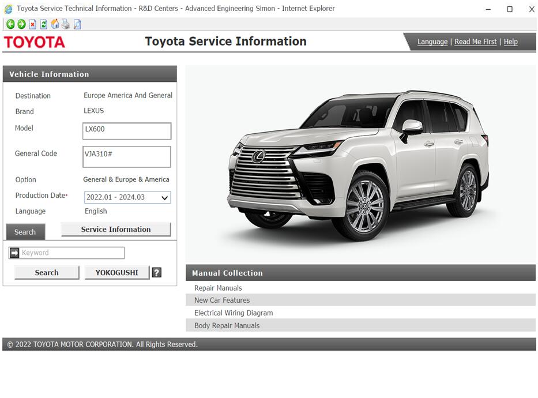The image size is (538, 398).
Task: Click the arrow icon beside Keyword field
Action: (14, 253)
